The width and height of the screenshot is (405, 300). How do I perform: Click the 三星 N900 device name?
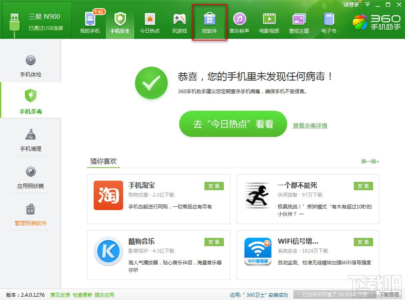point(45,16)
